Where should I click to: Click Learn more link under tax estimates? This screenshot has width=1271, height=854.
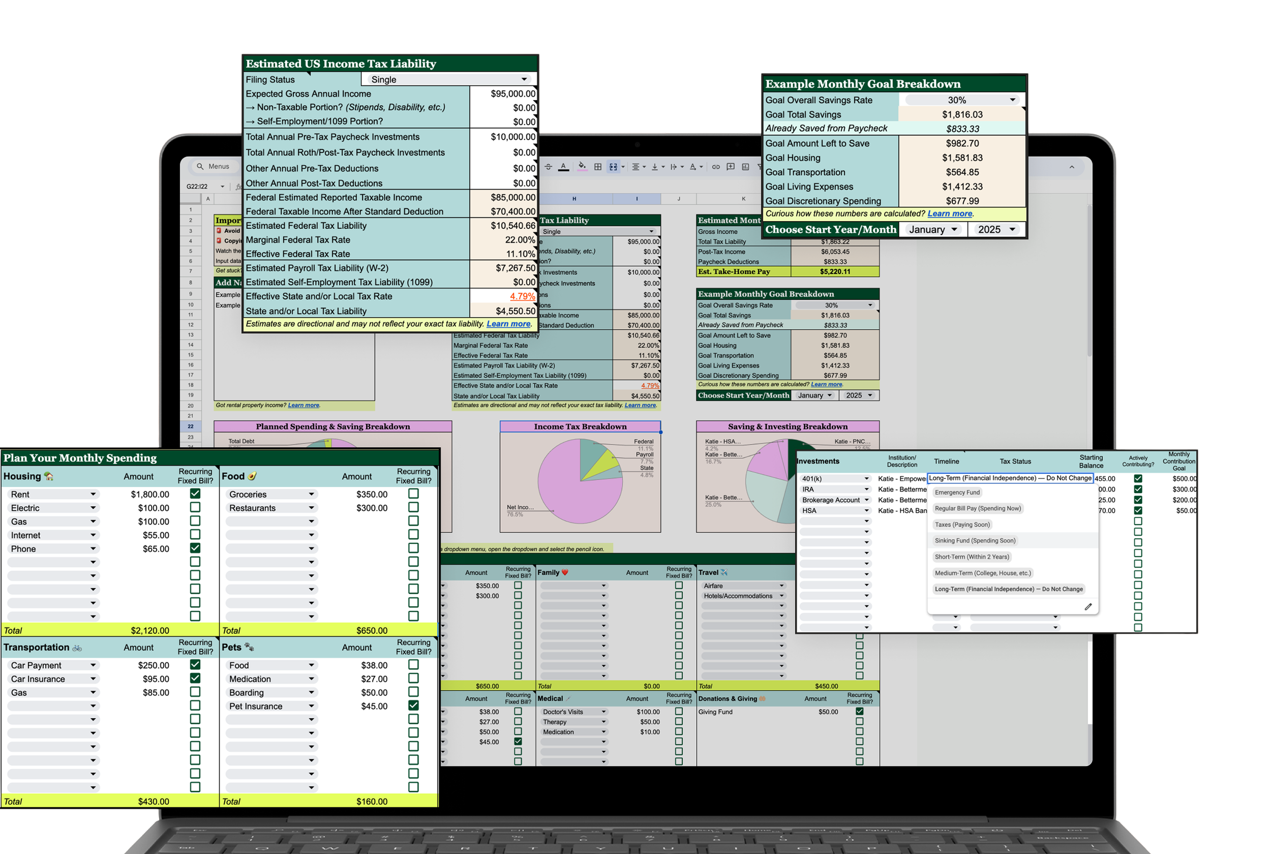508,324
